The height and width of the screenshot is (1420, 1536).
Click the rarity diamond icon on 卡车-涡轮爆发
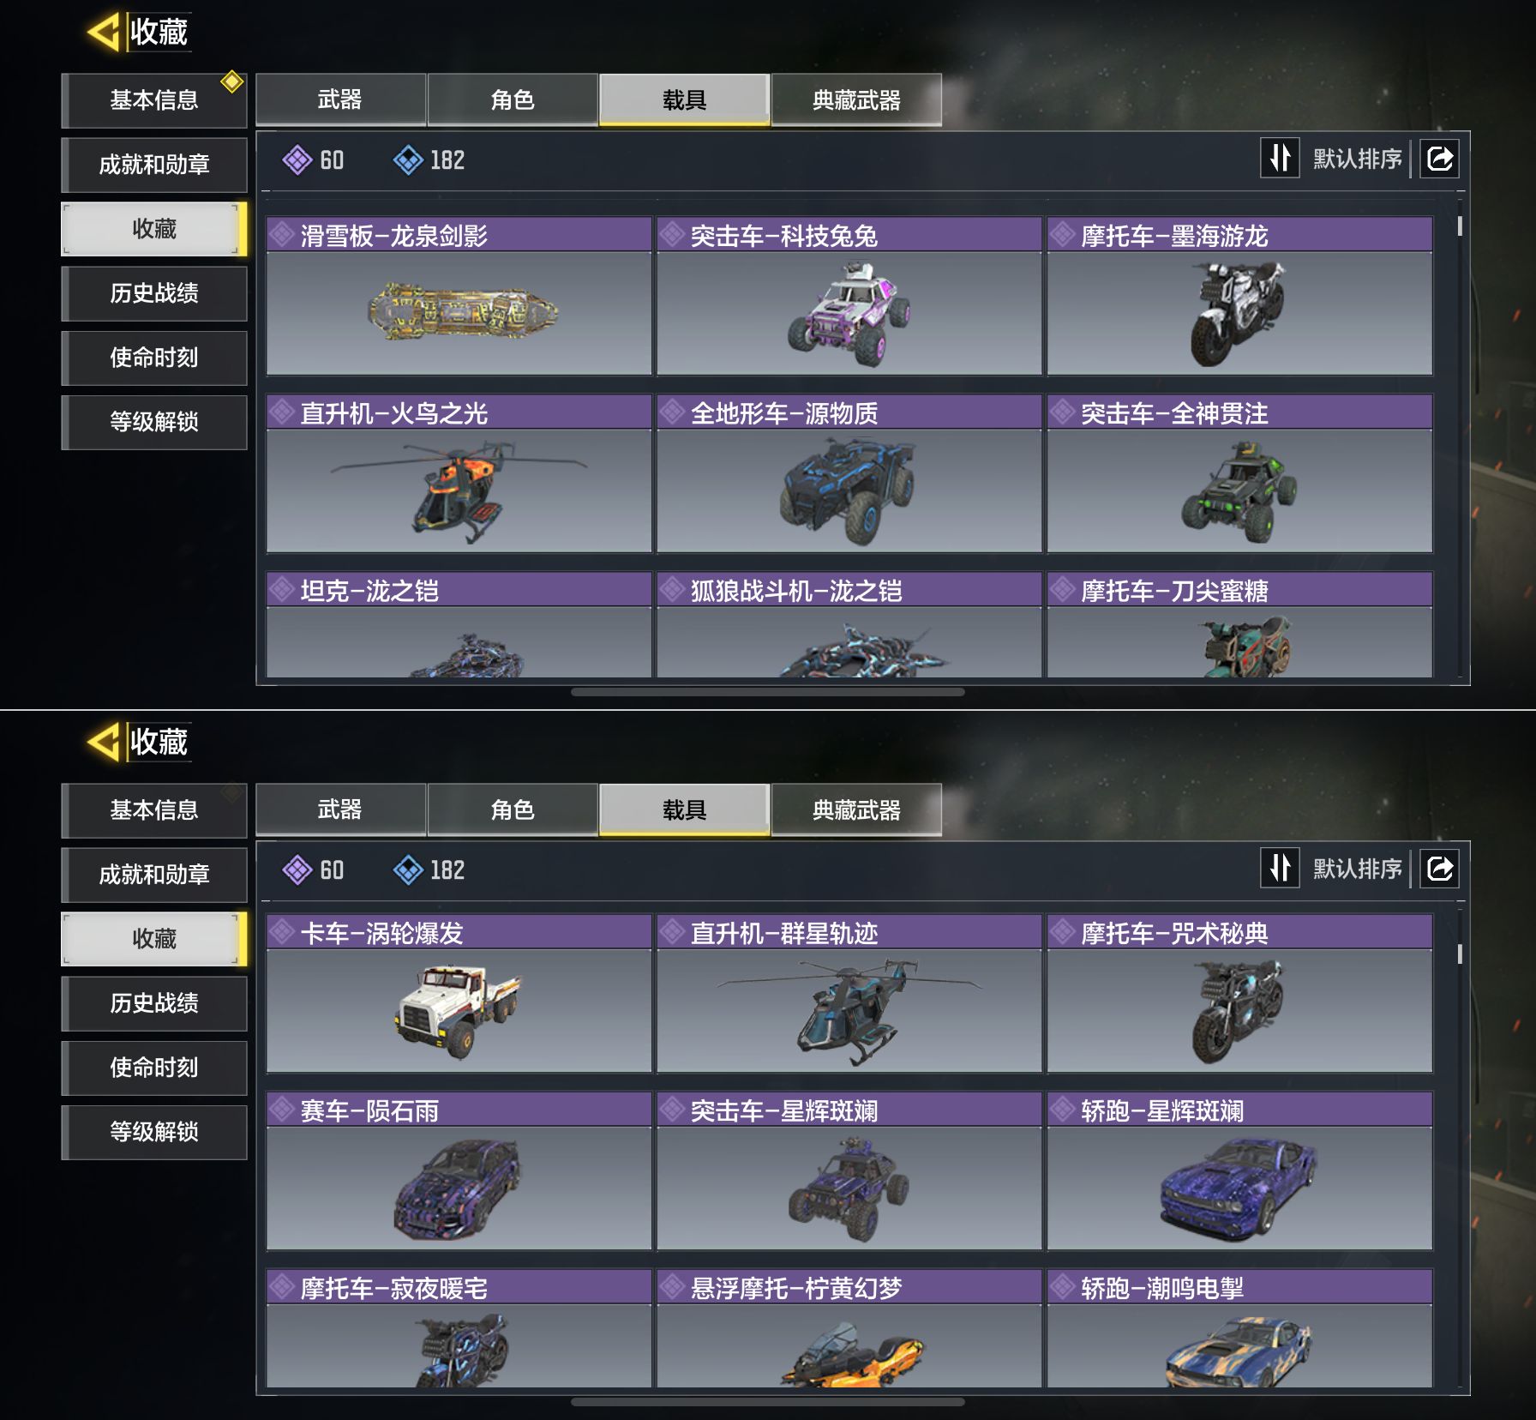tap(281, 931)
